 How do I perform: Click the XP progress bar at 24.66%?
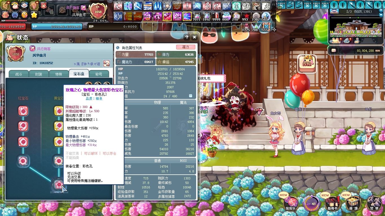[x=54, y=21]
